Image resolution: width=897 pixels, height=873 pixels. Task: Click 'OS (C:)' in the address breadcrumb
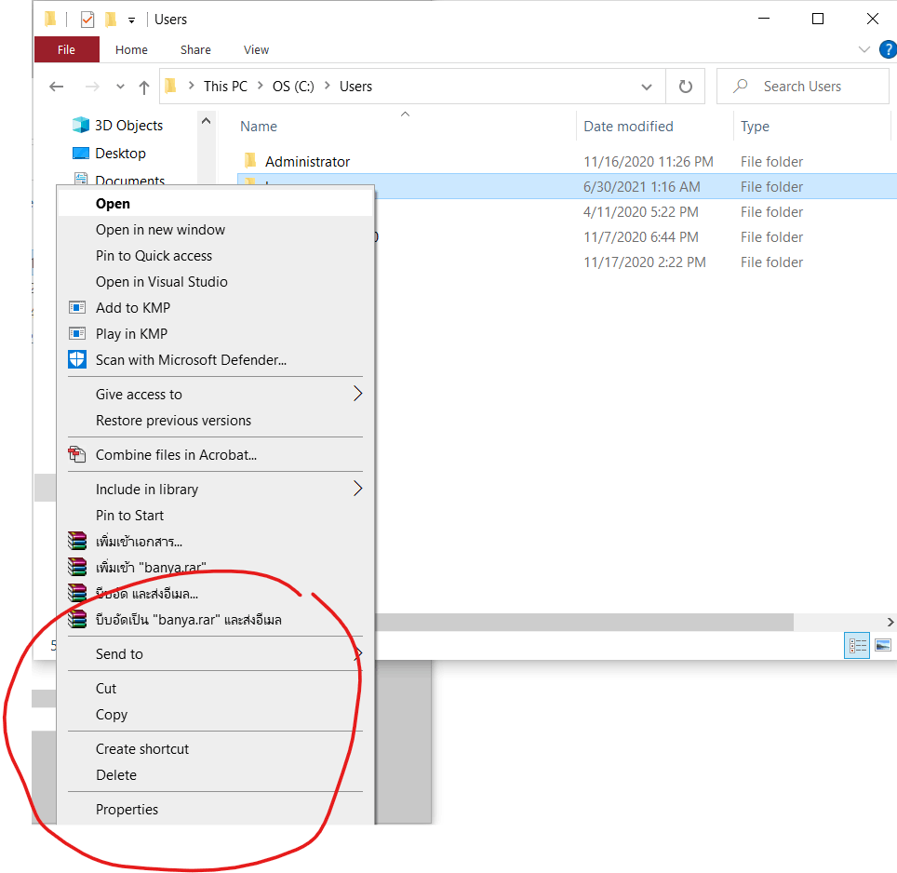293,87
